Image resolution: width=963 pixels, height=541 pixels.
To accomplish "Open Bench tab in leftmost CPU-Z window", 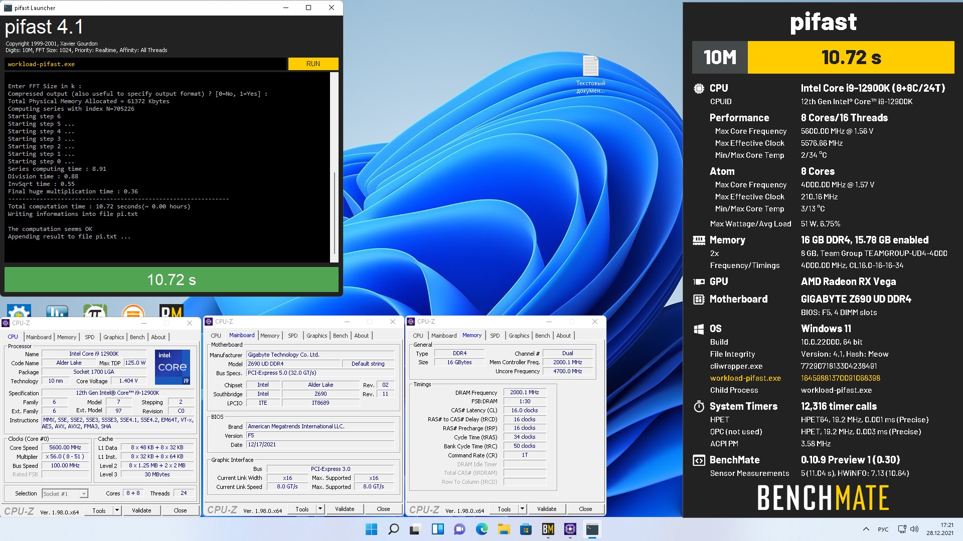I will (137, 337).
